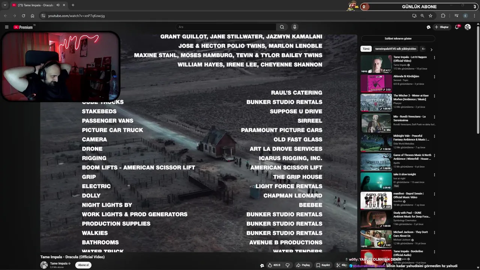Open Let It Happen video thumbnail

[x=376, y=64]
